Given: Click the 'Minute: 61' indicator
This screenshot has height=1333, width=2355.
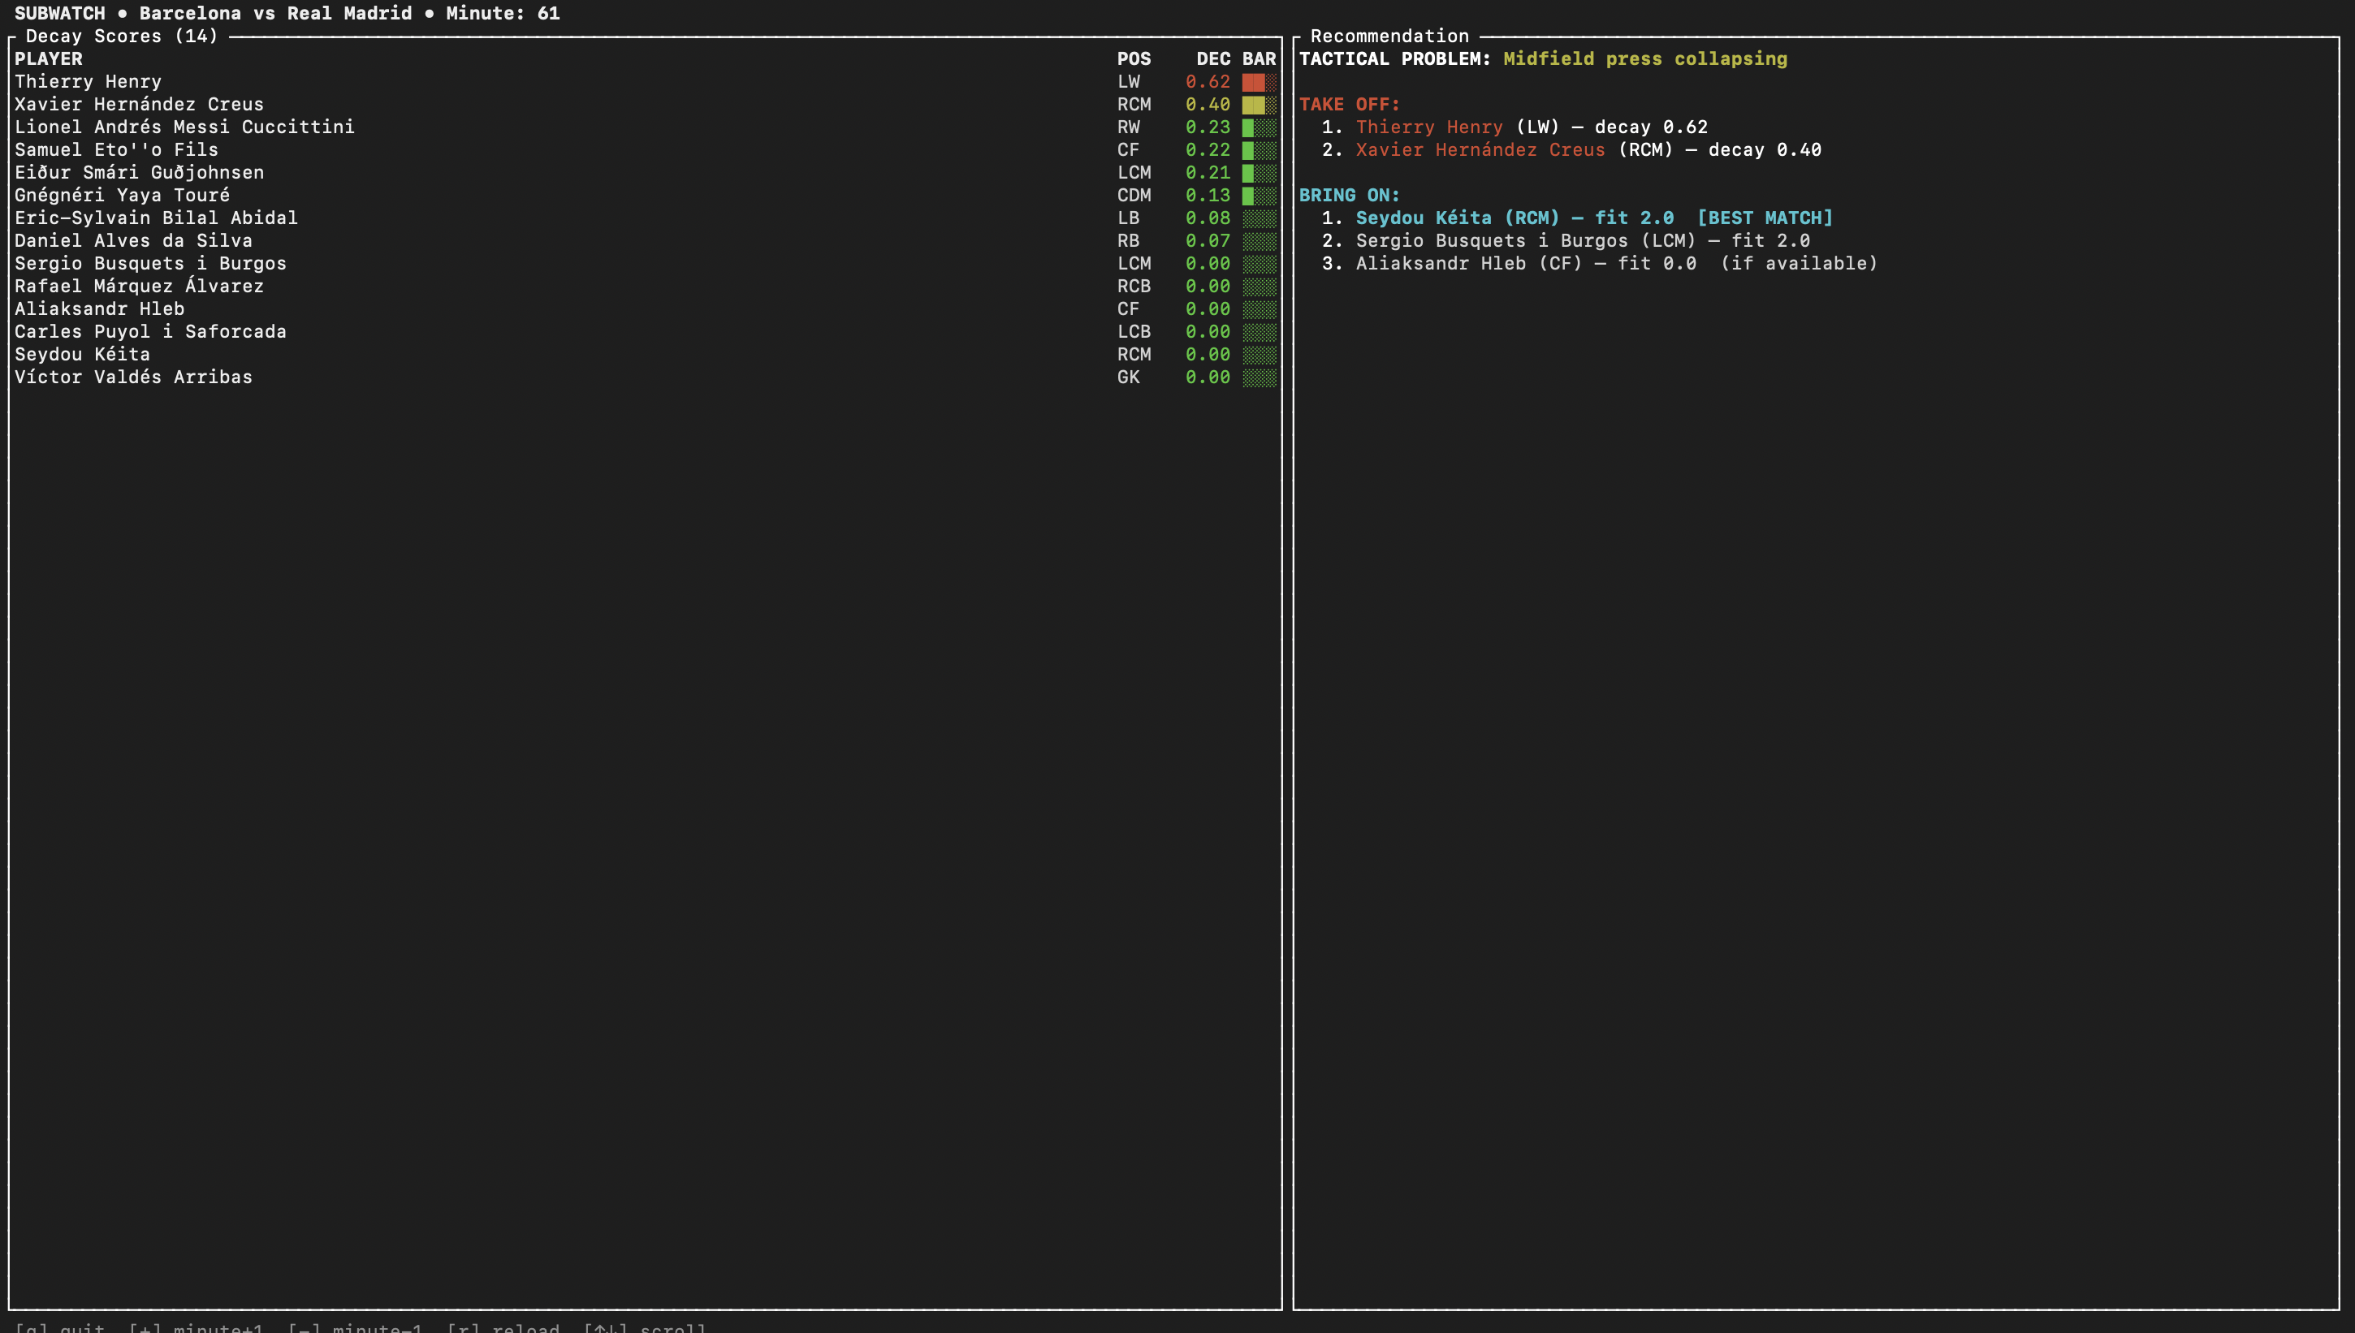Looking at the screenshot, I should click(503, 13).
